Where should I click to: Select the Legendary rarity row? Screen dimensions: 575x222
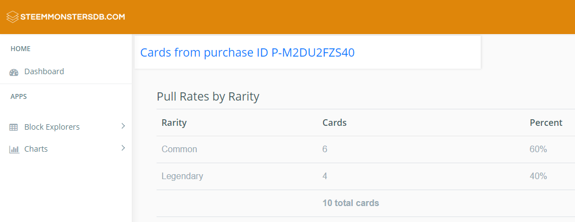coord(366,176)
